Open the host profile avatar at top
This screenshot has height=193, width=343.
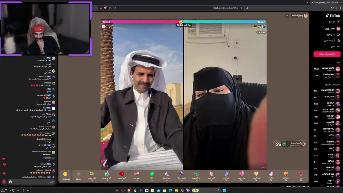click(305, 16)
